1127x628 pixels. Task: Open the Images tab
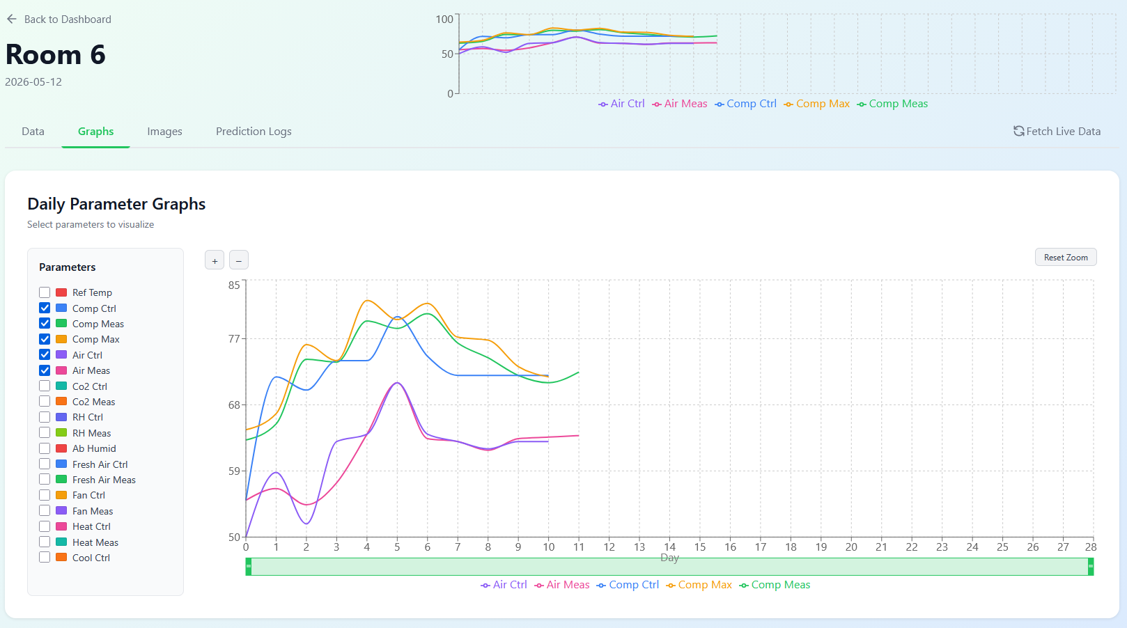[164, 132]
